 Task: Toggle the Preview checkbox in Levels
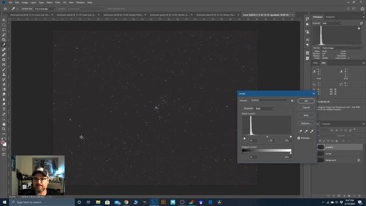click(299, 138)
